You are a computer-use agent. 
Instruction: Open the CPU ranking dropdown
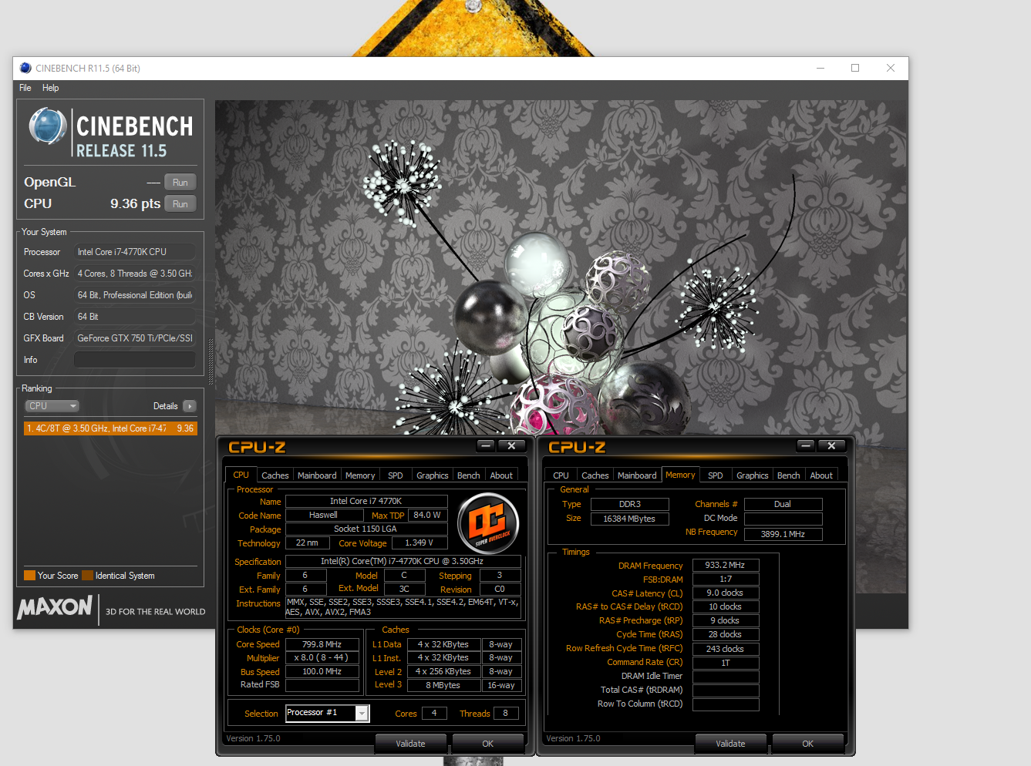coord(52,406)
